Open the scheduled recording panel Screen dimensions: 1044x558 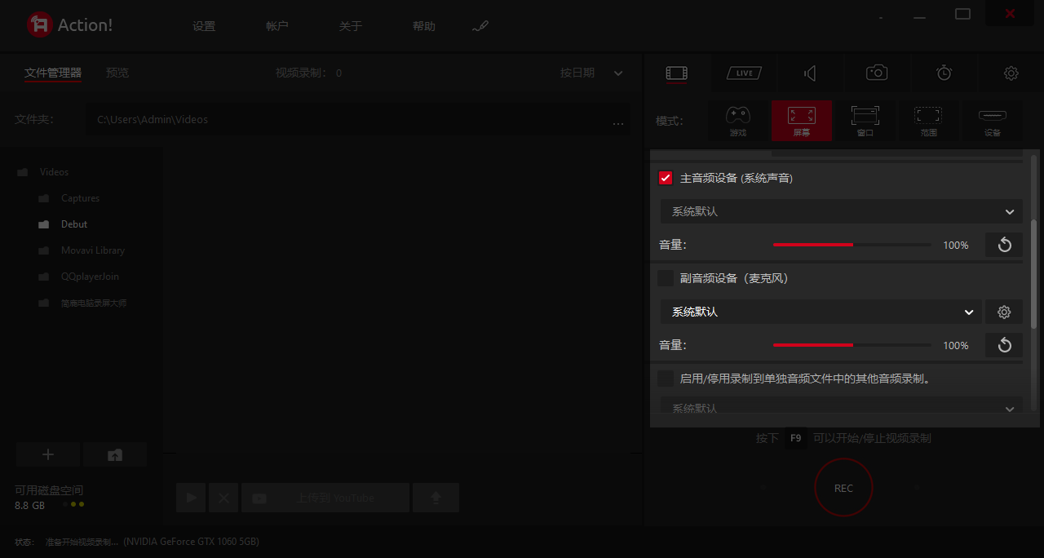(944, 73)
